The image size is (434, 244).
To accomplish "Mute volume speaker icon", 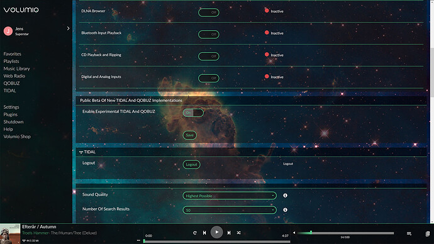I will tap(294, 233).
